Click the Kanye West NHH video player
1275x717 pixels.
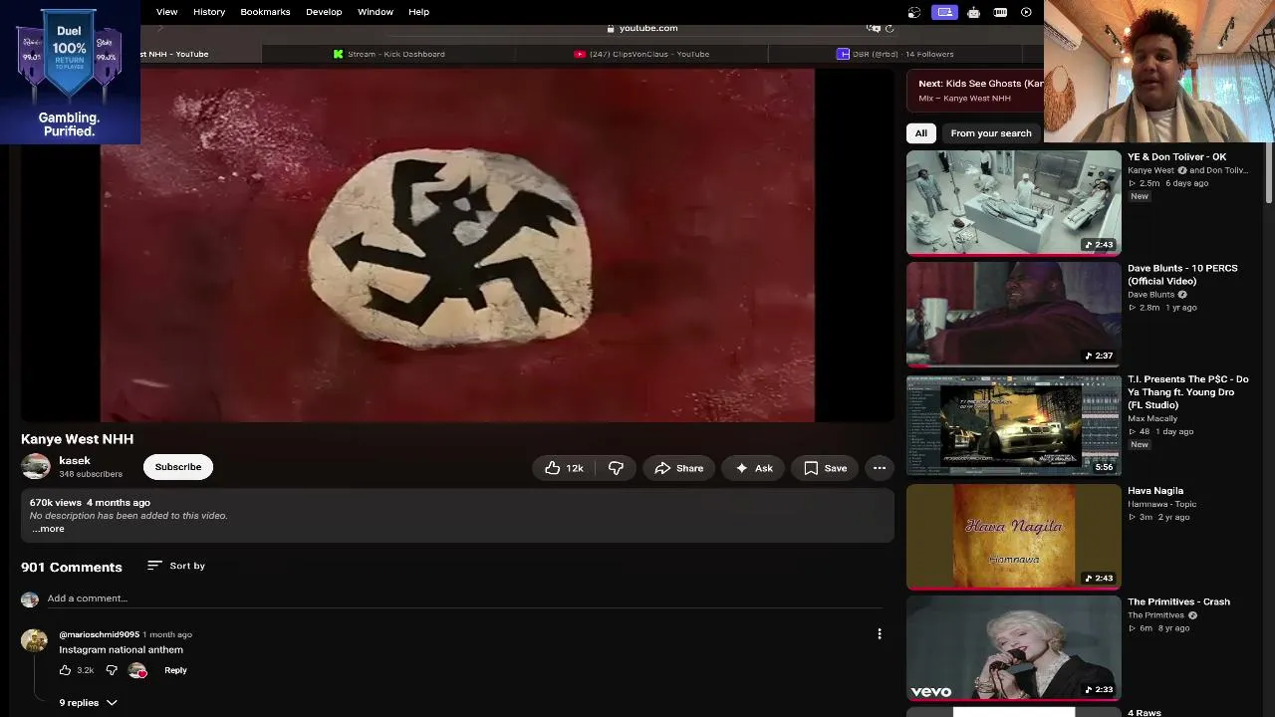457,245
